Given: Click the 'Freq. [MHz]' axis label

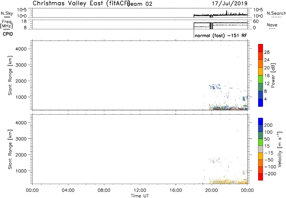Looking at the screenshot, I should point(6,24).
